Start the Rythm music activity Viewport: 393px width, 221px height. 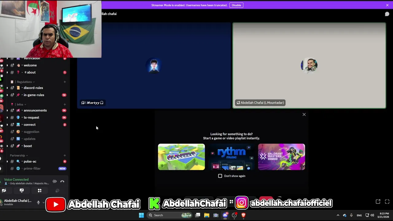(232, 157)
